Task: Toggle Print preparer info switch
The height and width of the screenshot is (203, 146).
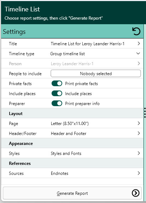Action: coord(57,103)
